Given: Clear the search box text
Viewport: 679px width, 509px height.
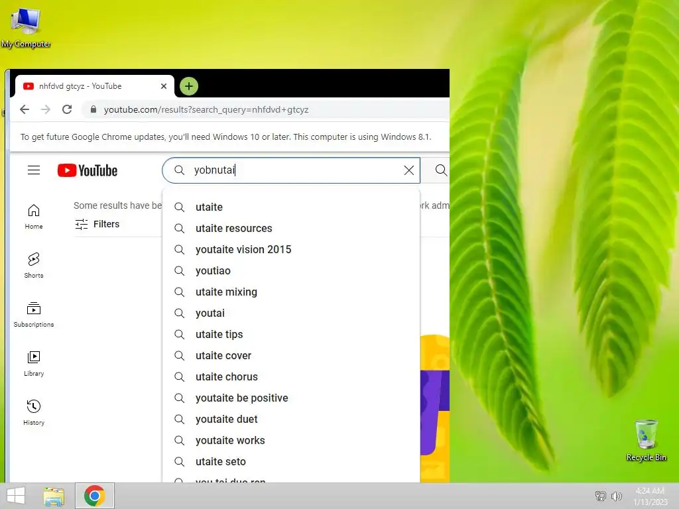Looking at the screenshot, I should pos(408,170).
